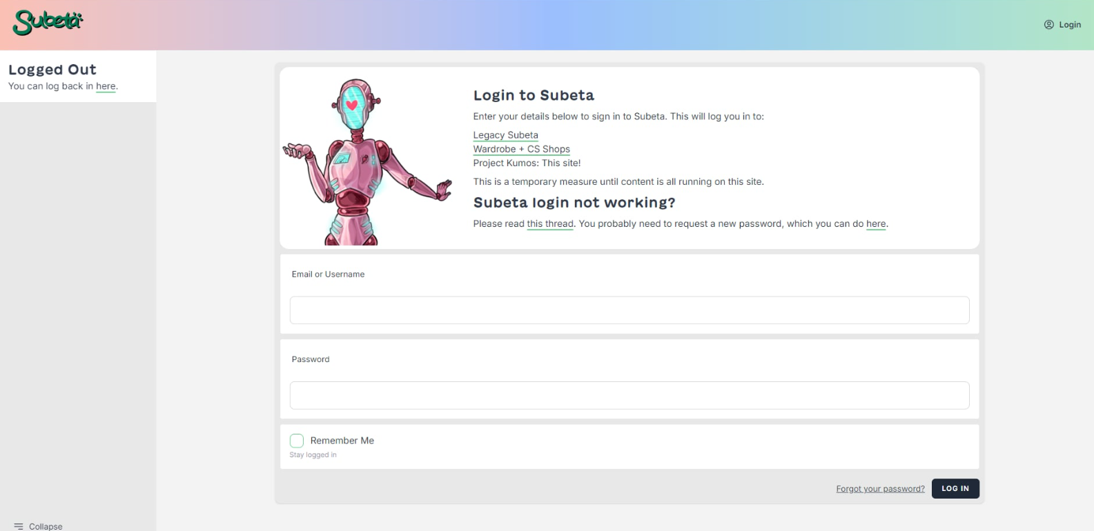Image resolution: width=1094 pixels, height=531 pixels.
Task: Collapse the sidebar using Collapse label
Action: coord(46,526)
